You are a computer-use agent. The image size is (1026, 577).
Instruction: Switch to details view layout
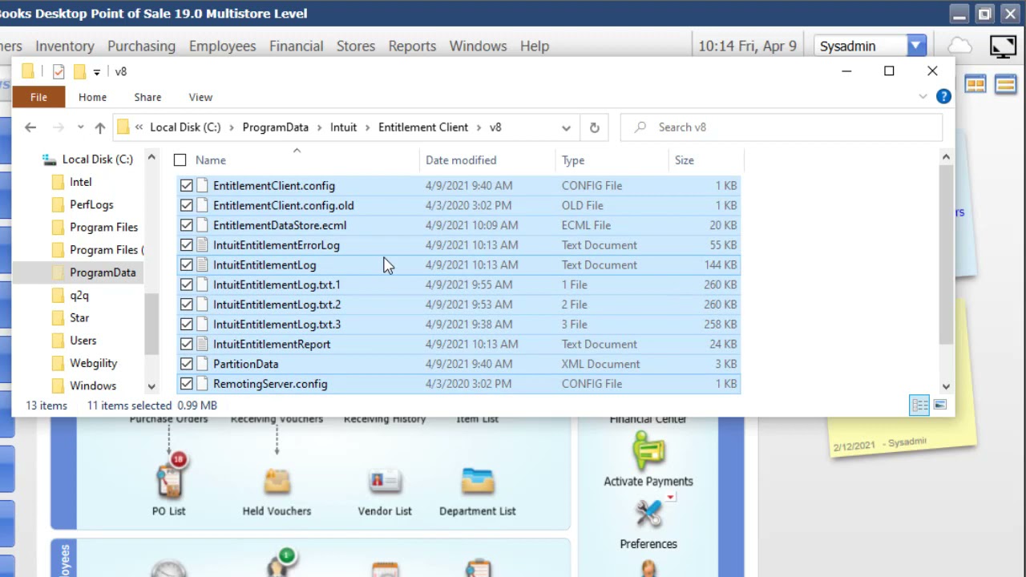click(x=919, y=406)
